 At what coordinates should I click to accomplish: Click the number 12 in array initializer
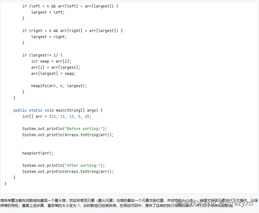click(x=54, y=116)
